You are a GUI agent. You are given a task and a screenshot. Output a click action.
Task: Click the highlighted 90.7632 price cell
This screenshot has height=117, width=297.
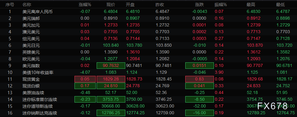point(111,66)
